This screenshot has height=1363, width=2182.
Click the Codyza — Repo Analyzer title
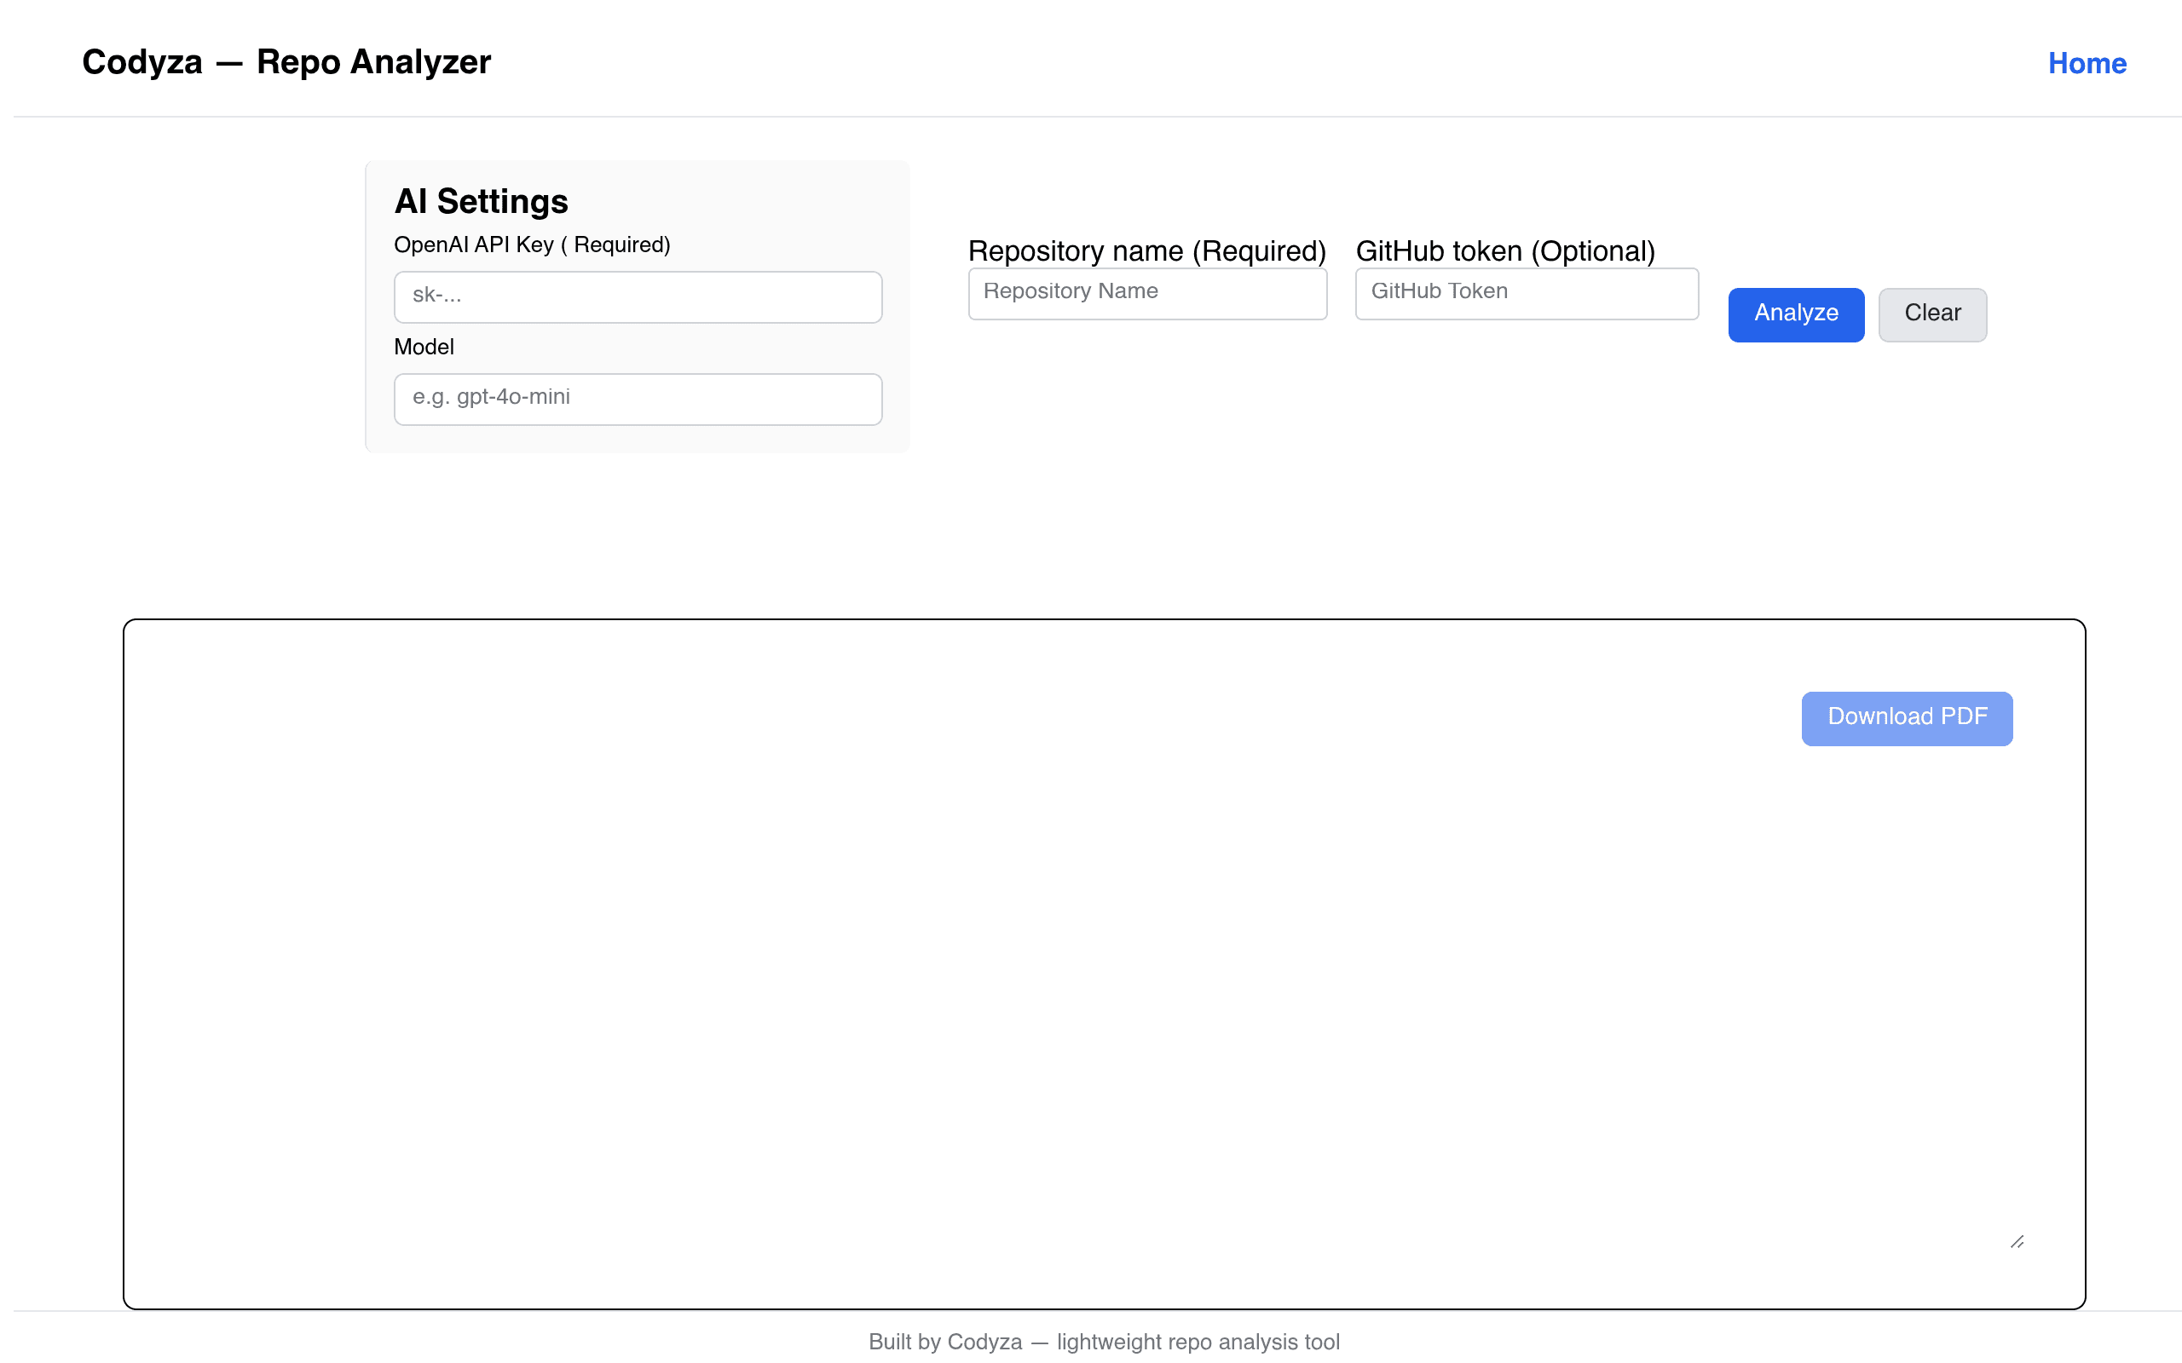tap(286, 62)
